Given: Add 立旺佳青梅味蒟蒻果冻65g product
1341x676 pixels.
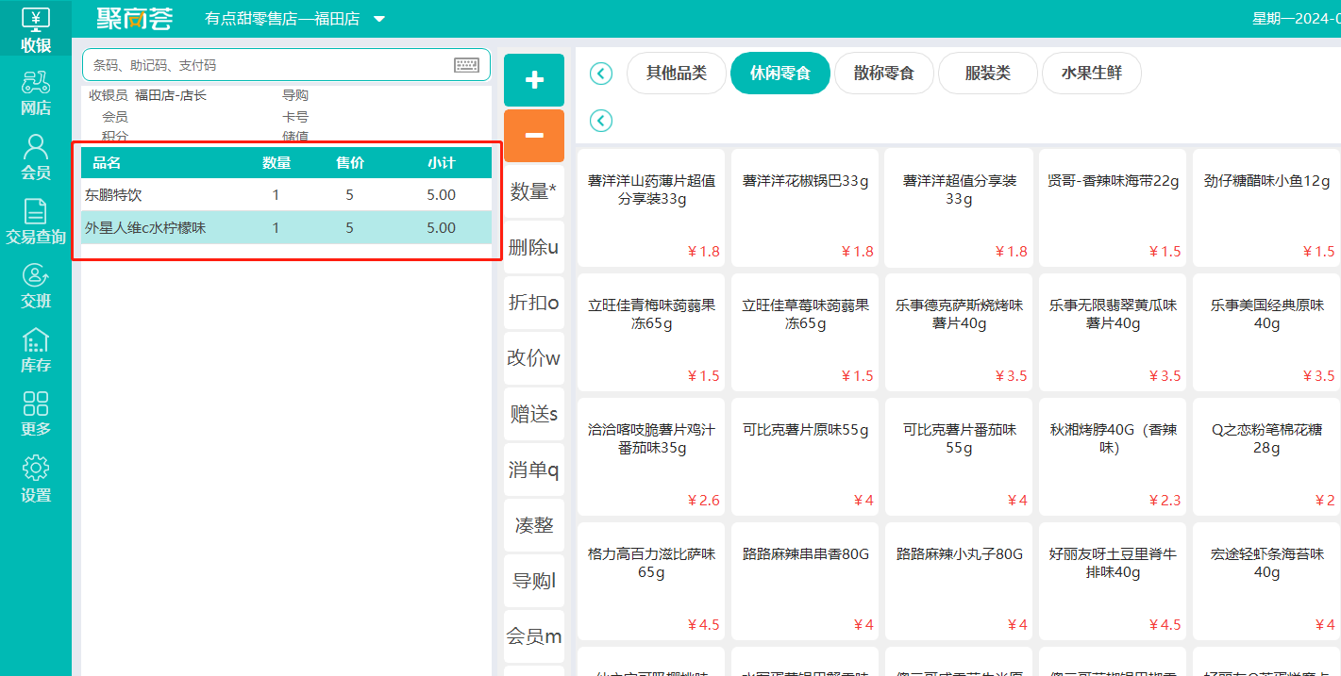Looking at the screenshot, I should click(x=651, y=332).
